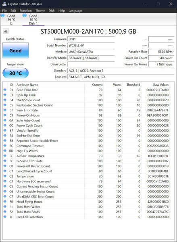Viewport: 177px width, 242px height.
Task: Click the Power On Hours value 7169 hours
Action: tap(161, 64)
